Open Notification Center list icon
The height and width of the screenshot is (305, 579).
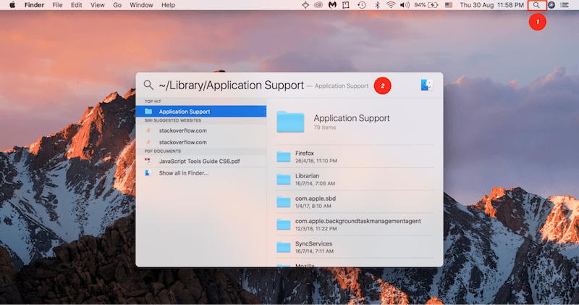(x=565, y=5)
